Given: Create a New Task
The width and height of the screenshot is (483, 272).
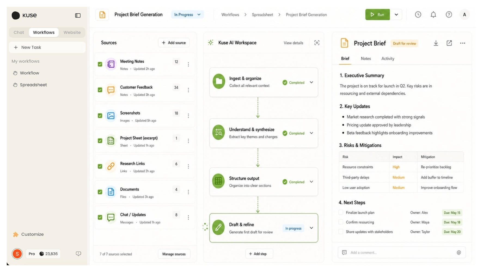Looking at the screenshot, I should (47, 47).
